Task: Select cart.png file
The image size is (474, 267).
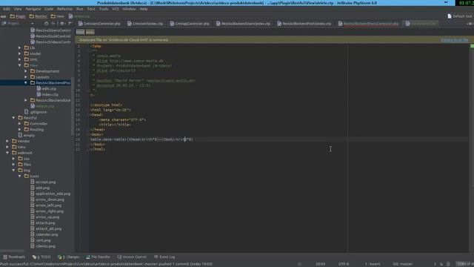Action: pos(41,240)
